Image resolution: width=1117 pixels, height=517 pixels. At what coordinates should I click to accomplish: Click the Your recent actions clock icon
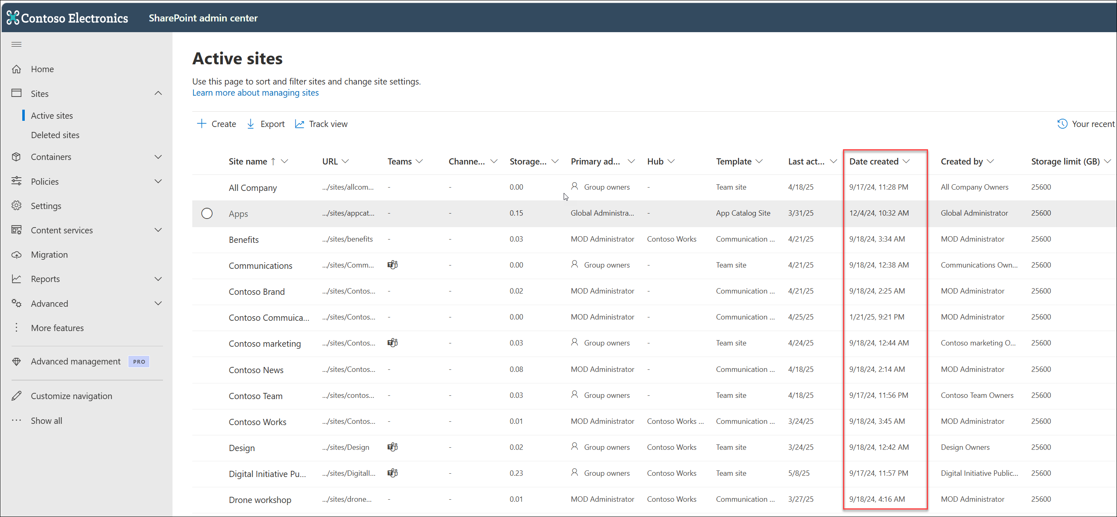click(1062, 124)
